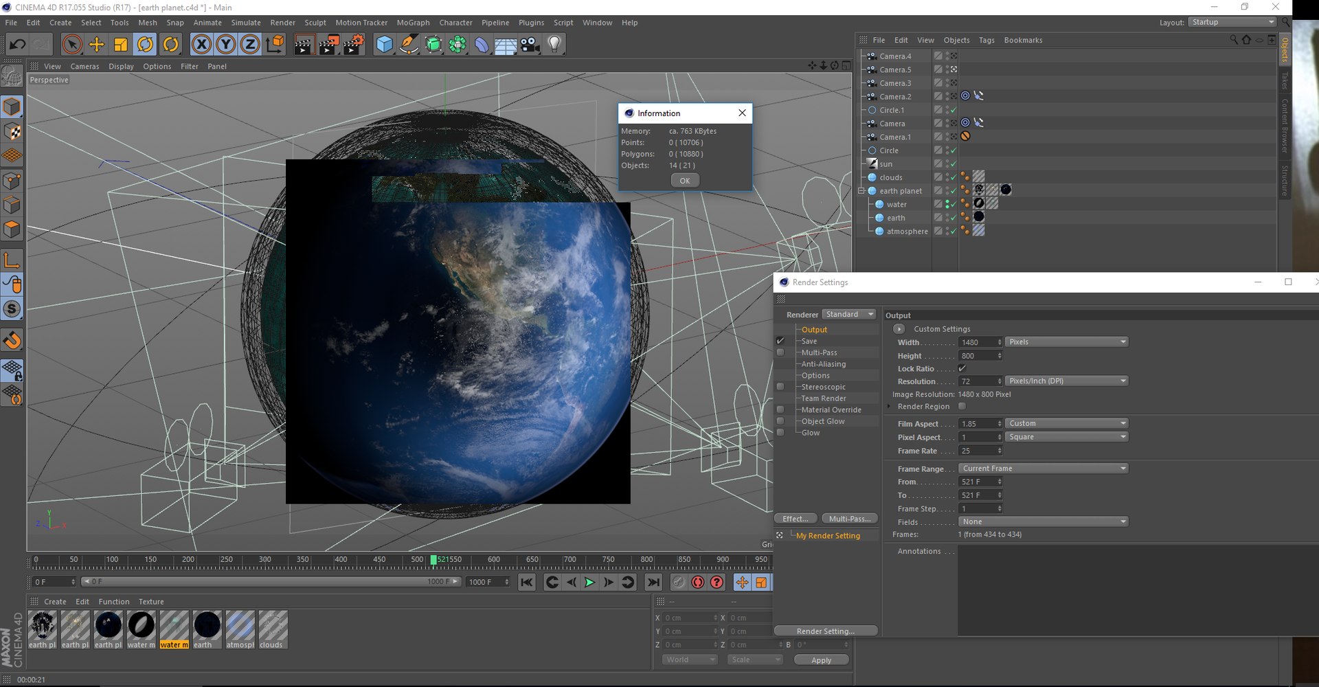1319x687 pixels.
Task: Click the Width value field 1480
Action: [980, 342]
